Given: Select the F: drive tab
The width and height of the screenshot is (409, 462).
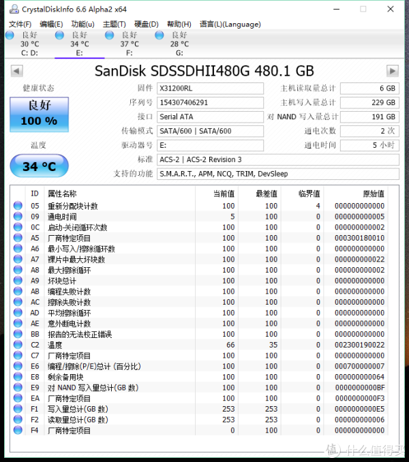Looking at the screenshot, I should coord(130,44).
